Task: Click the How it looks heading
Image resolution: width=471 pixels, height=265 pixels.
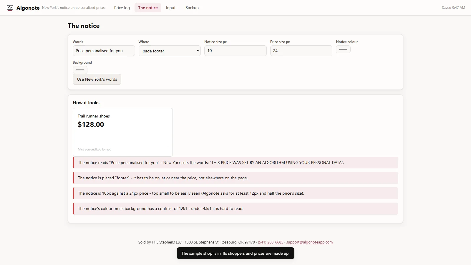Action: pos(86,103)
